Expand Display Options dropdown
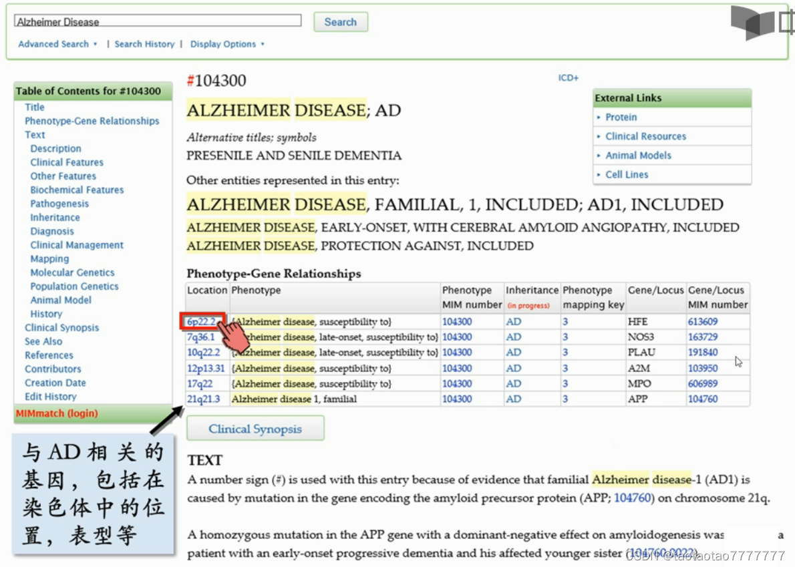 [227, 44]
